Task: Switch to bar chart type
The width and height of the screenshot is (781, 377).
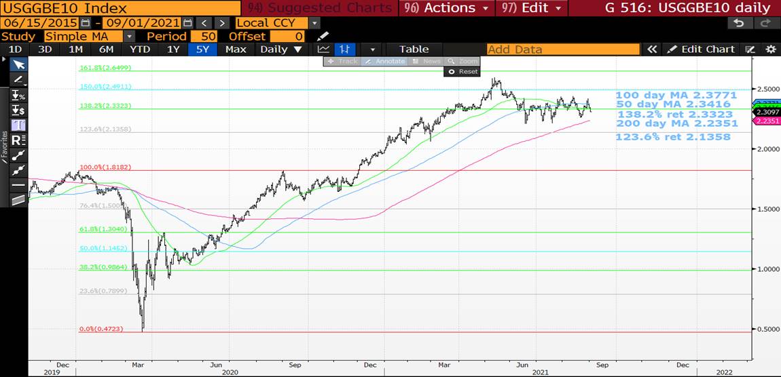Action: point(346,49)
